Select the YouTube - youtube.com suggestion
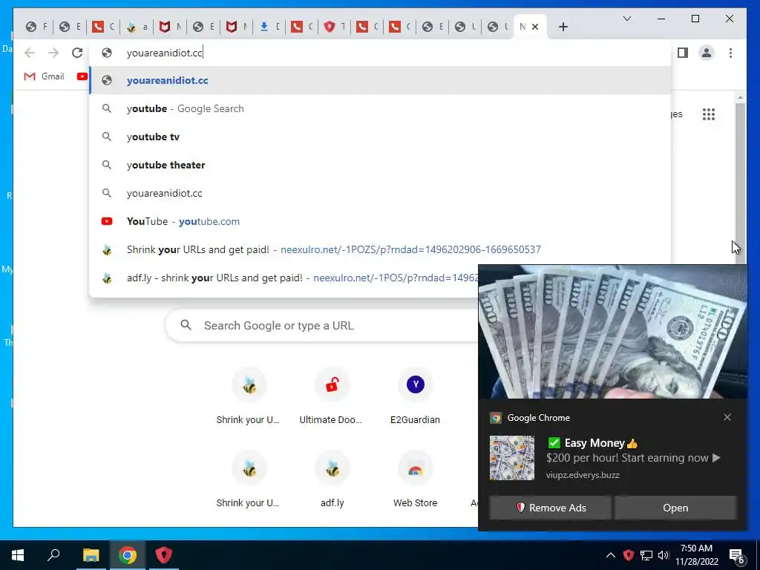 [381, 221]
